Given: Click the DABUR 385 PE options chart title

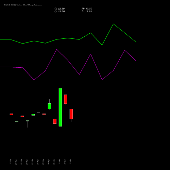Looking at the screenshot, I should click(x=23, y=5).
